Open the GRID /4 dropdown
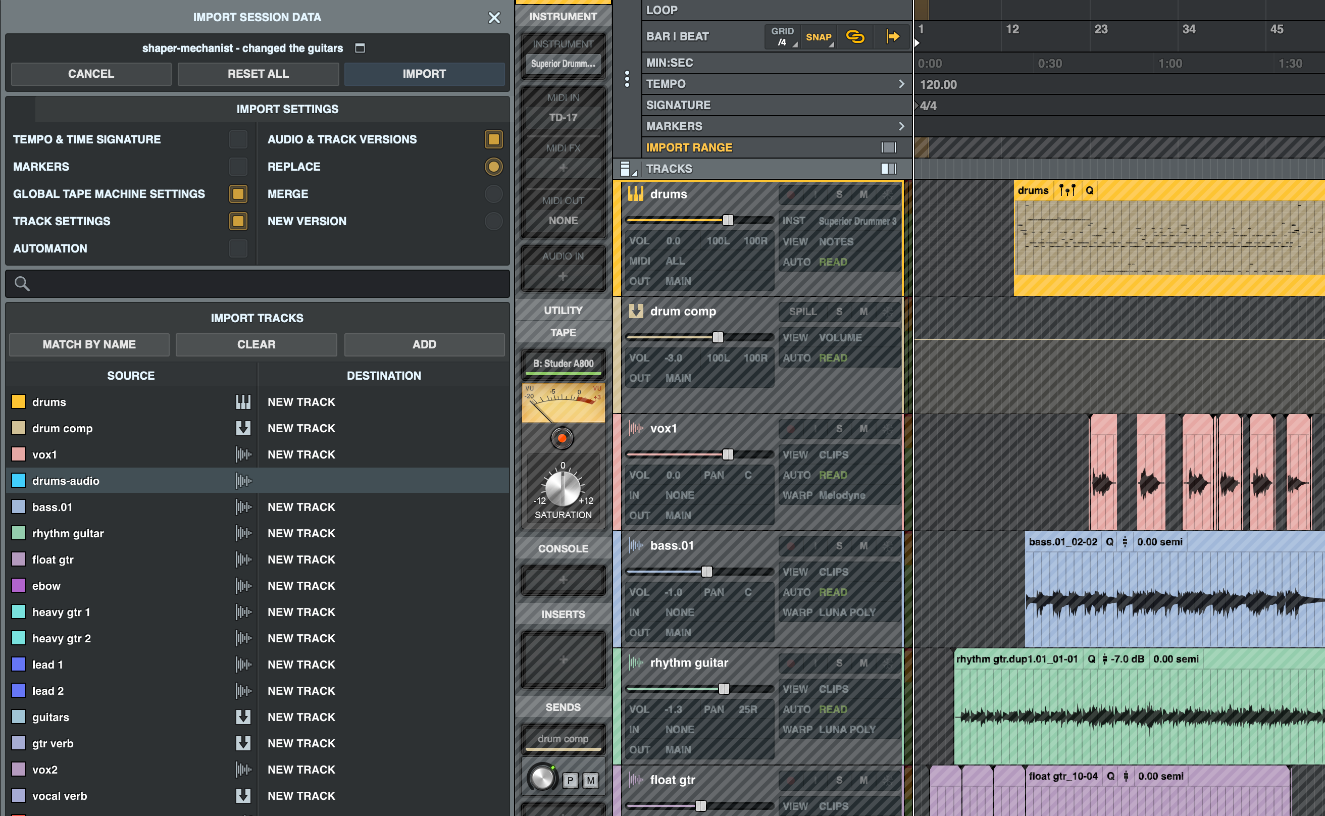The width and height of the screenshot is (1325, 816). (x=783, y=37)
